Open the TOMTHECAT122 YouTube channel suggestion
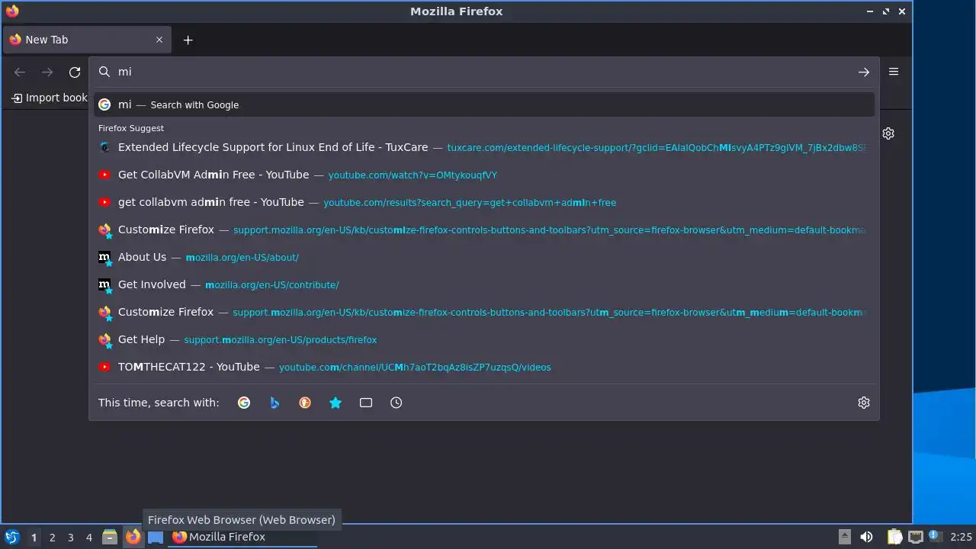The height and width of the screenshot is (549, 976). click(484, 367)
